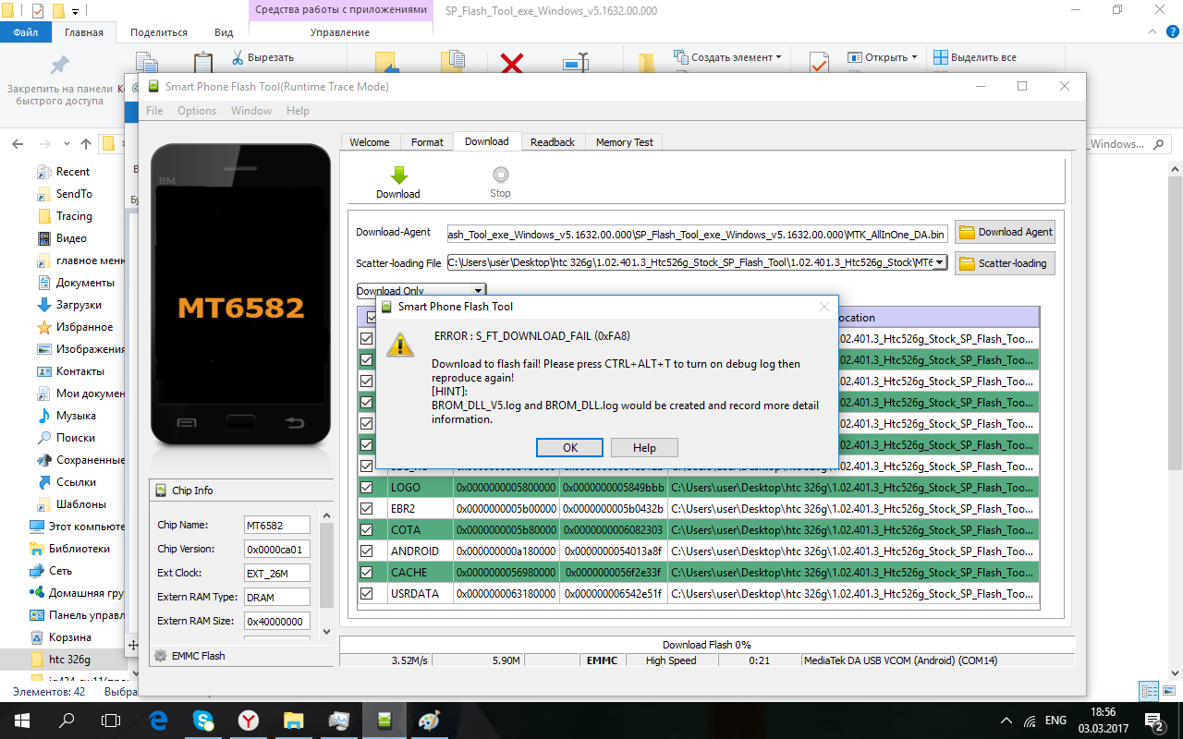This screenshot has height=739, width=1183.
Task: Disable the USRDATA partition checkbox
Action: point(367,593)
